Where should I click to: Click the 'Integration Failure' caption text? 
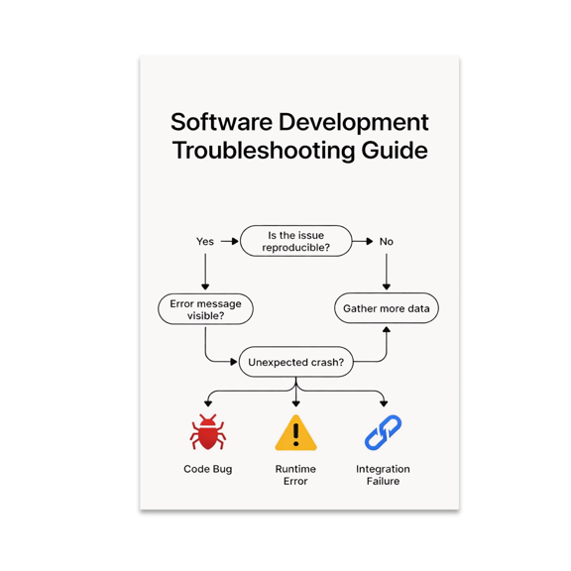383,475
